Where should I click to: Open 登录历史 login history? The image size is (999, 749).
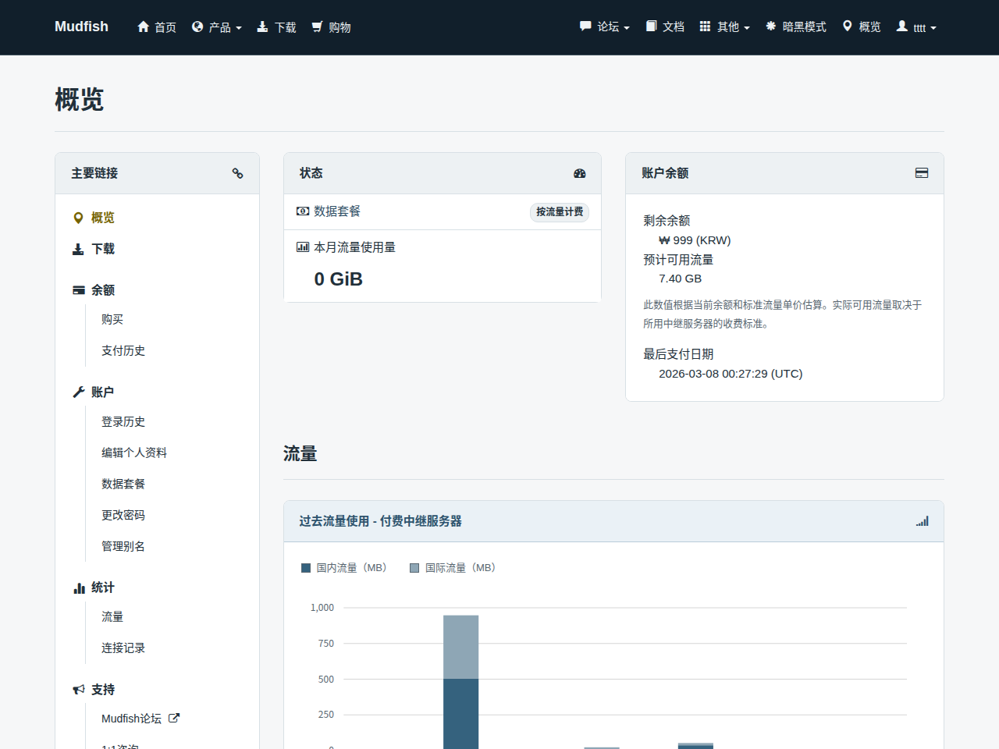pyautogui.click(x=123, y=421)
